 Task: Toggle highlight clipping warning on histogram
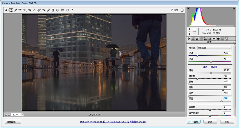[234, 9]
